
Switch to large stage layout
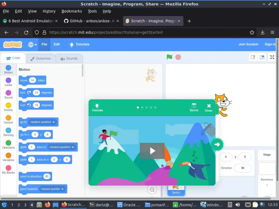[x=262, y=57]
